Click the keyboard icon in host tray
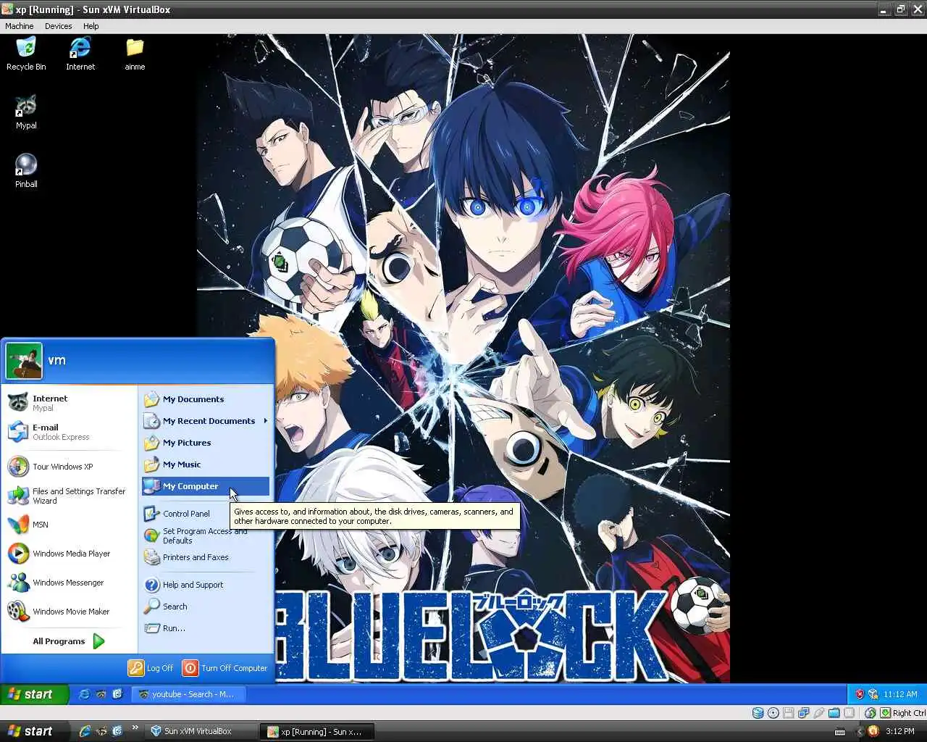This screenshot has height=742, width=927. click(840, 732)
